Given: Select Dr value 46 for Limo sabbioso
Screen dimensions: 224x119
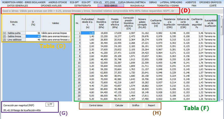Looking at the screenshot, I should [x=33, y=40].
